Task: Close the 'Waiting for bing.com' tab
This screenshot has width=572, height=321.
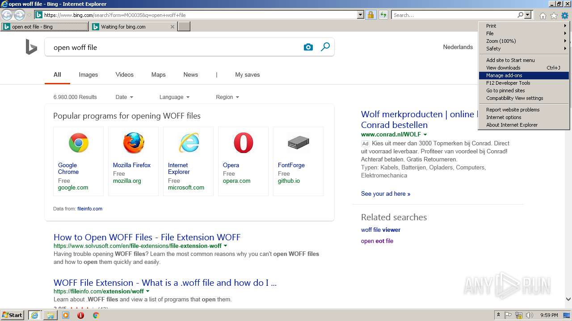Action: 172,27
